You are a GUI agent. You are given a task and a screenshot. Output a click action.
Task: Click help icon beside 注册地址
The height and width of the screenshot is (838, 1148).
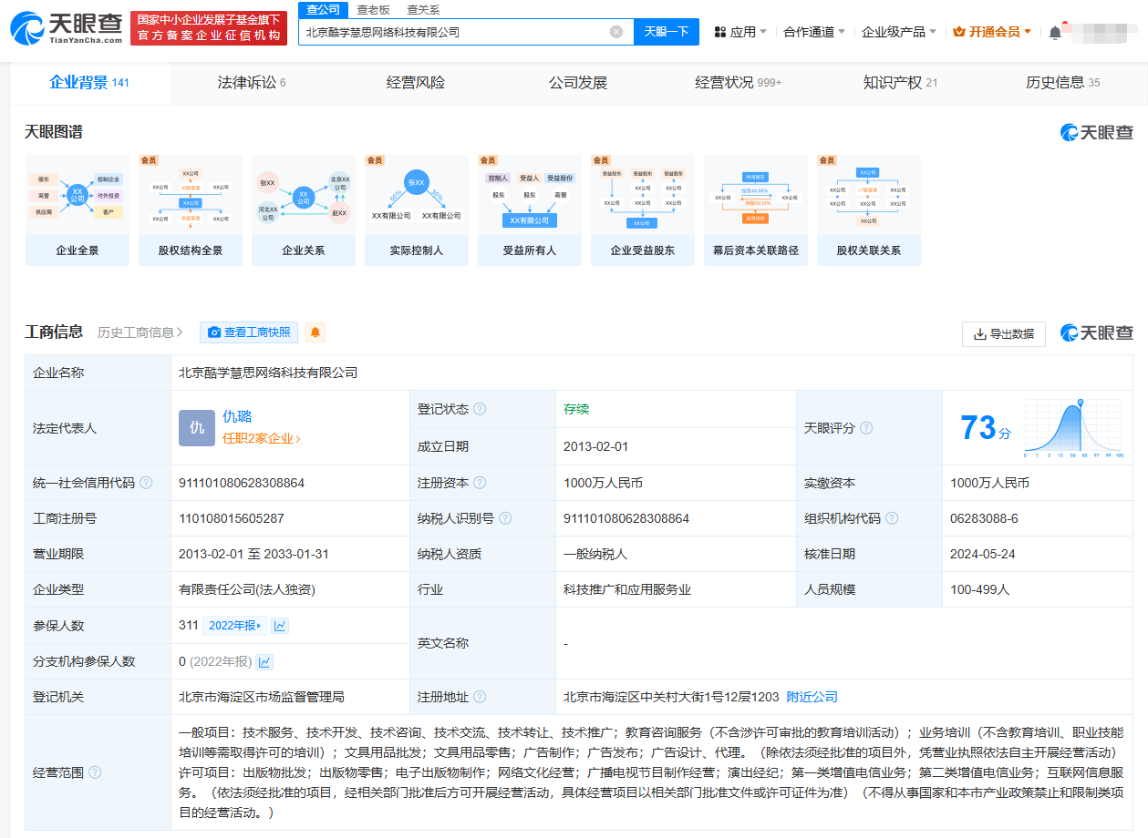click(480, 697)
